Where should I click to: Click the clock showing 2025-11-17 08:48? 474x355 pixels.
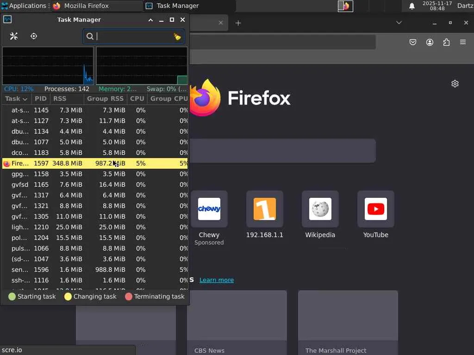coord(437,6)
